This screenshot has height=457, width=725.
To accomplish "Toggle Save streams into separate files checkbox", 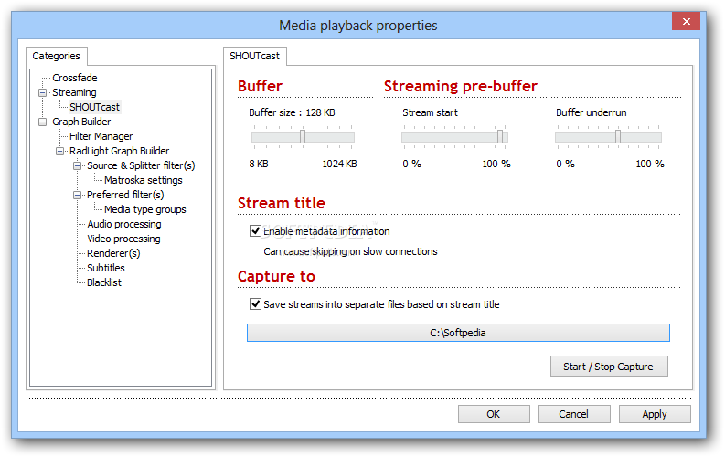I will (255, 303).
